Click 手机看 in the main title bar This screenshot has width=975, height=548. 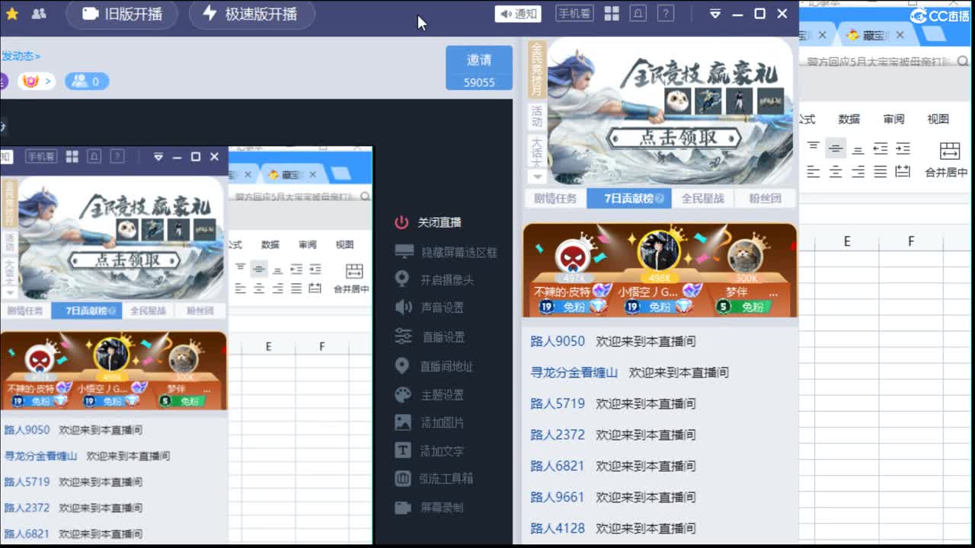[x=574, y=14]
